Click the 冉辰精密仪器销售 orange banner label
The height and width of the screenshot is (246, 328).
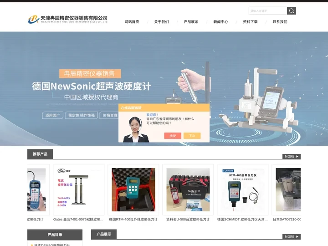(90, 74)
